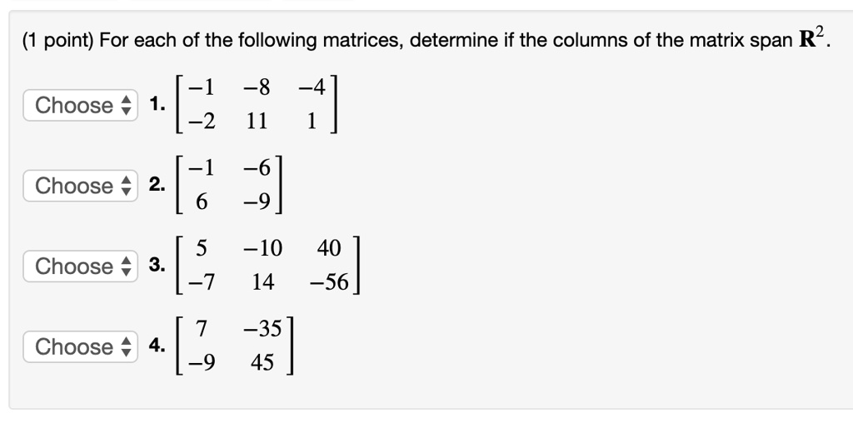Click the up-down arrows on the first Choose selector
853x428 pixels.
[x=126, y=105]
